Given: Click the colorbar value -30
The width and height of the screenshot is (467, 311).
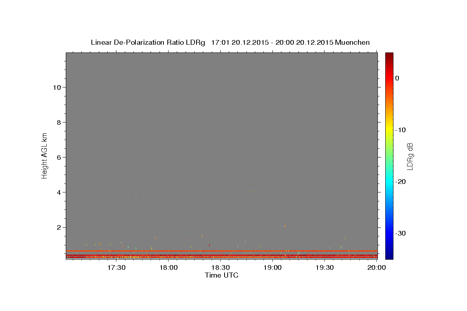Looking at the screenshot, I should point(400,233).
